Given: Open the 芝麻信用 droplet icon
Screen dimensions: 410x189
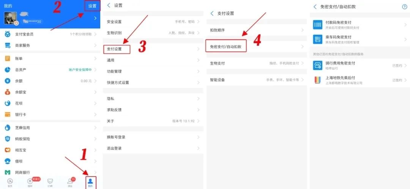Looking at the screenshot, I should 8,128.
